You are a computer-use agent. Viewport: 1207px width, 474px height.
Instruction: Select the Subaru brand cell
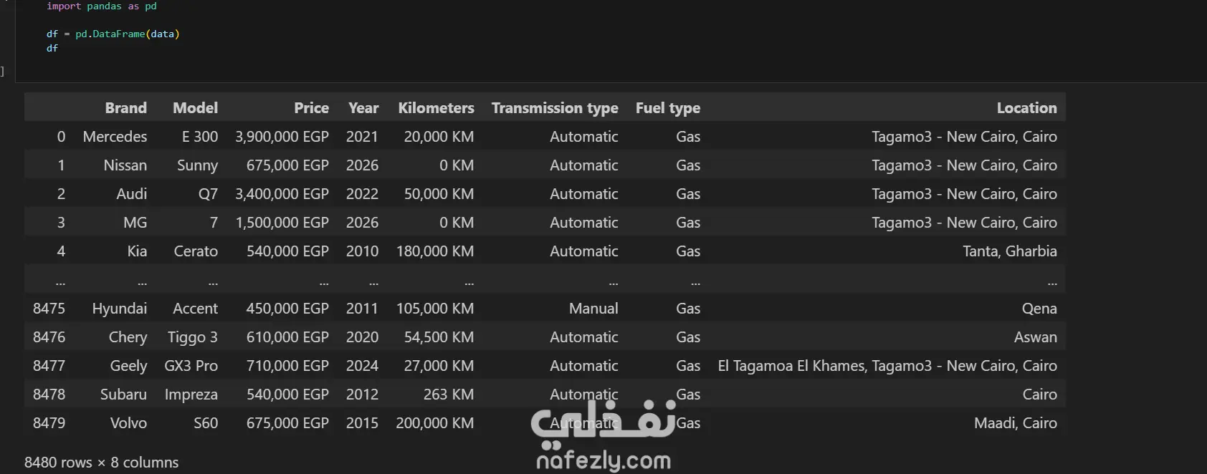123,395
